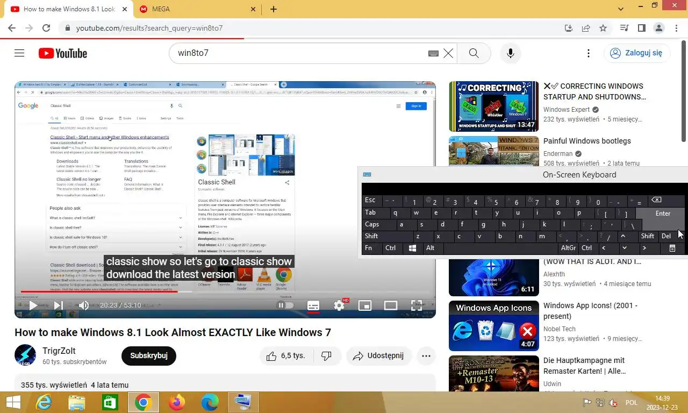
Task: Open CORRECTING WINDOWS STARTUP video thumbnail
Action: click(493, 106)
